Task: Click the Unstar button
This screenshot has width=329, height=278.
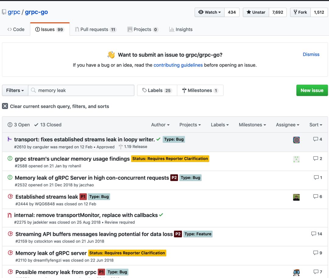Action: pos(256,12)
